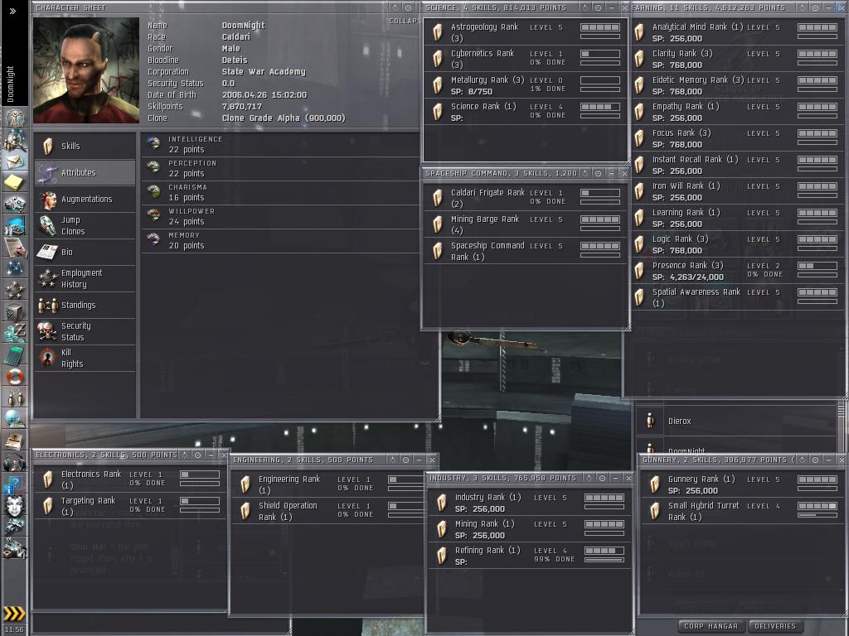849x636 pixels.
Task: Open the Augmentations tab
Action: [85, 199]
